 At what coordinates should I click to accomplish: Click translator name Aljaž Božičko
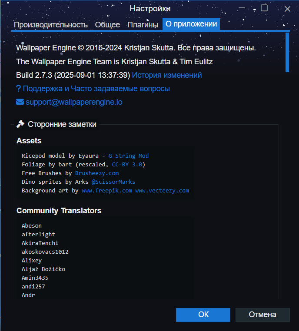43,269
